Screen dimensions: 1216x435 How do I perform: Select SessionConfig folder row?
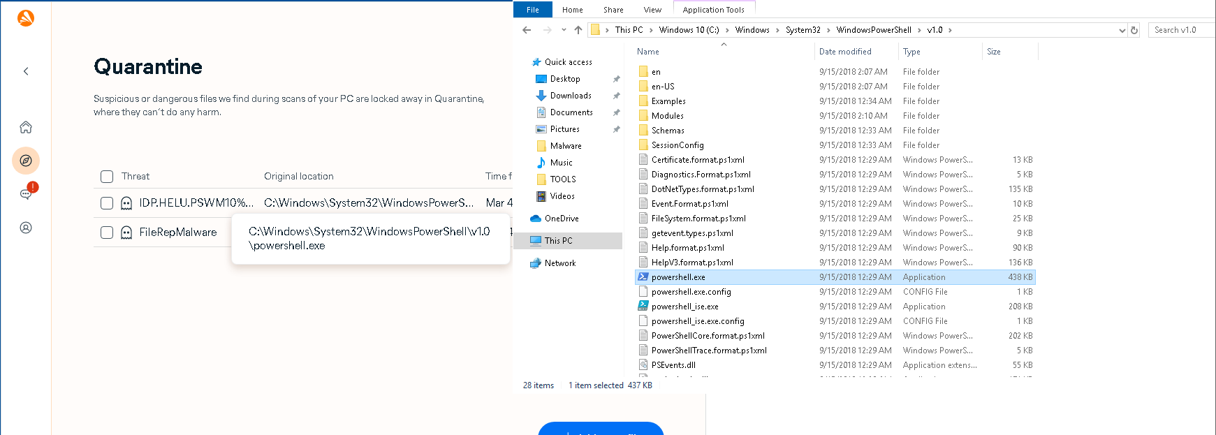point(835,145)
